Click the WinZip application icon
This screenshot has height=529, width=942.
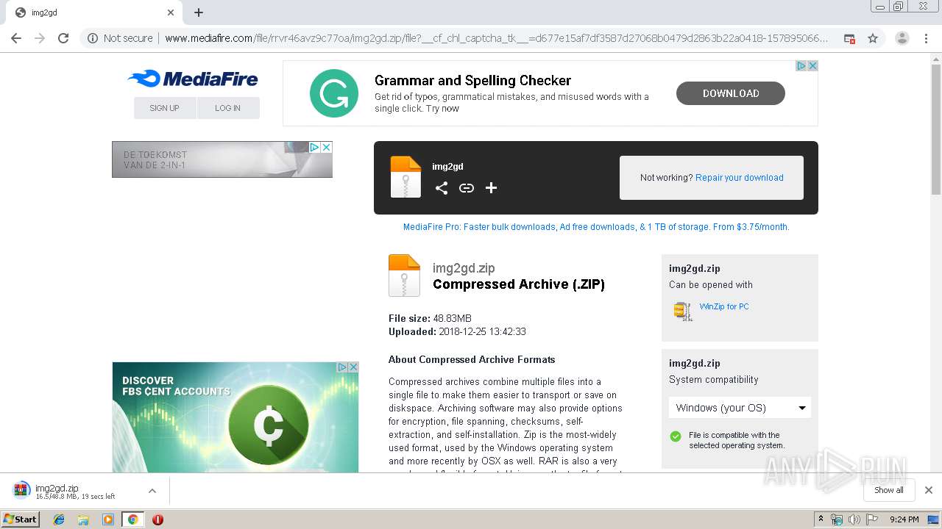click(x=683, y=311)
